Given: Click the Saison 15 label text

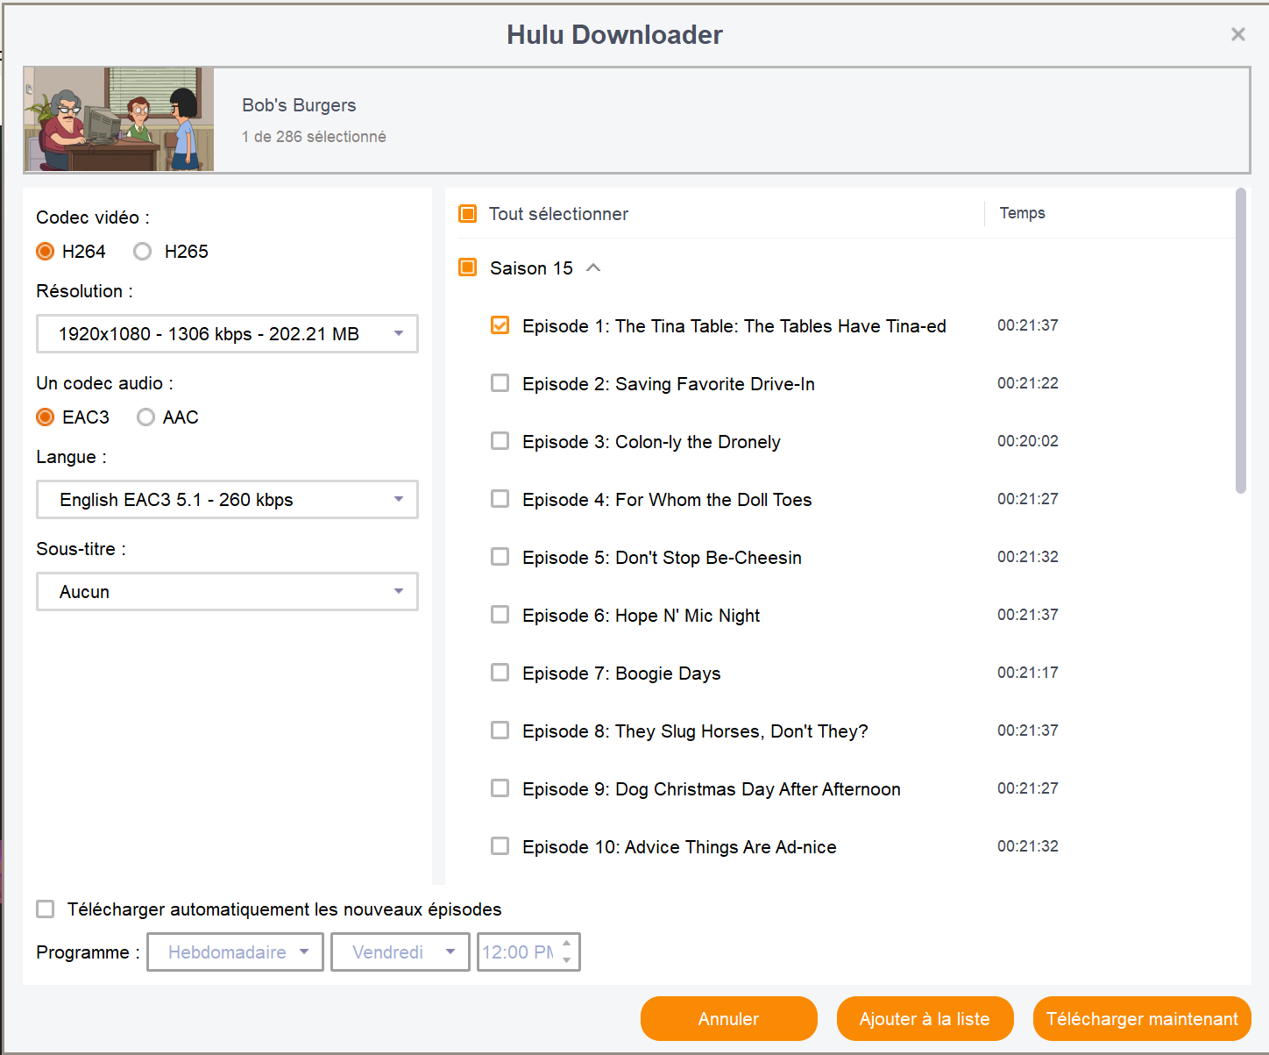Looking at the screenshot, I should click(531, 268).
